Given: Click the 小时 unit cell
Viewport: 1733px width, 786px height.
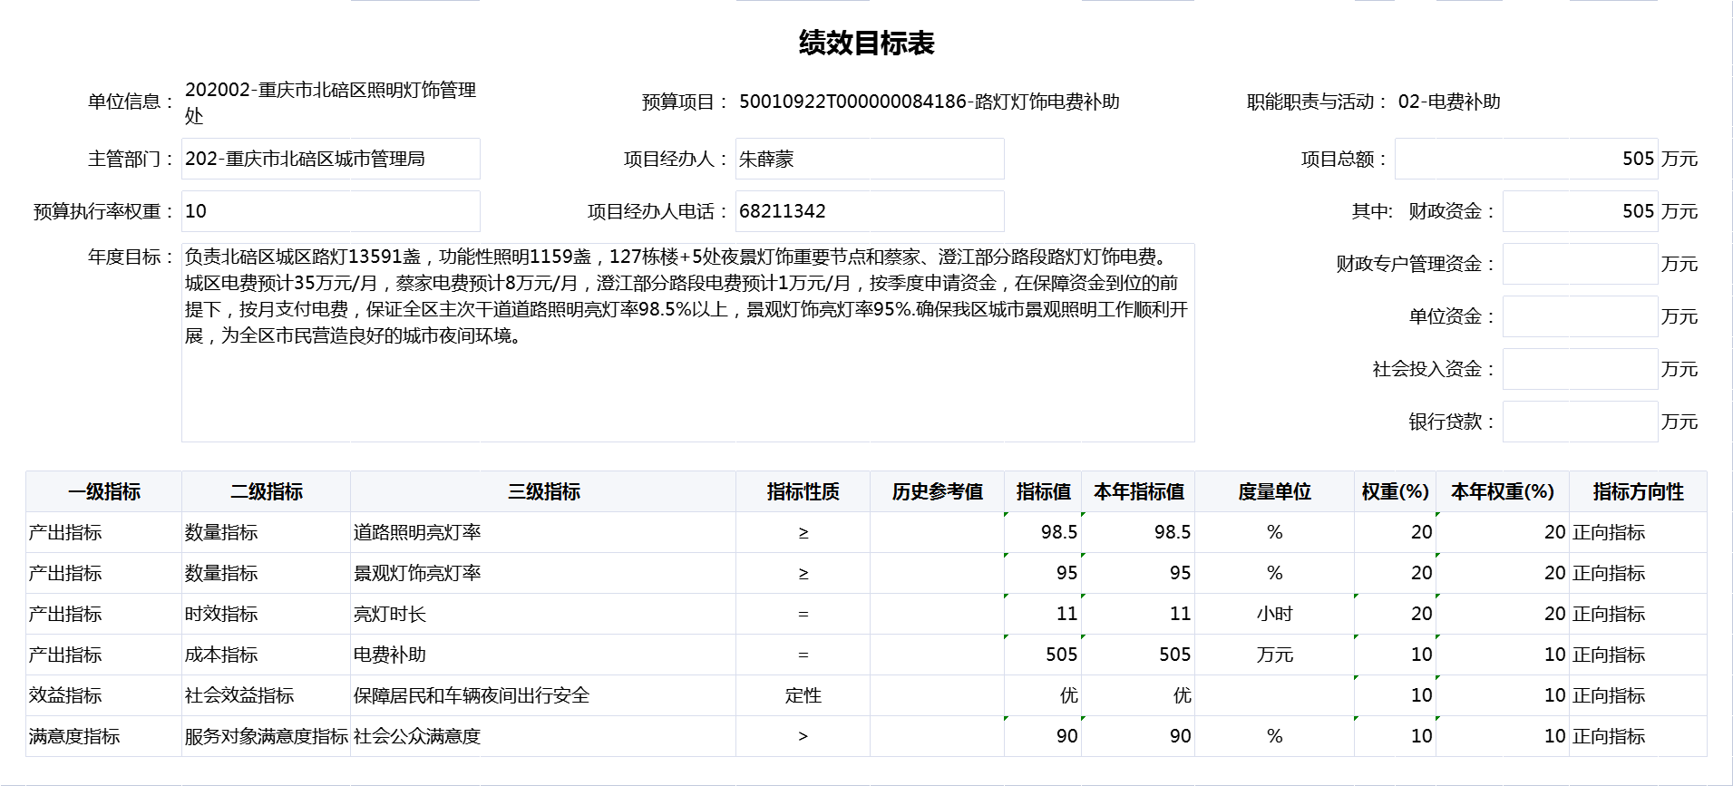Looking at the screenshot, I should (1274, 614).
